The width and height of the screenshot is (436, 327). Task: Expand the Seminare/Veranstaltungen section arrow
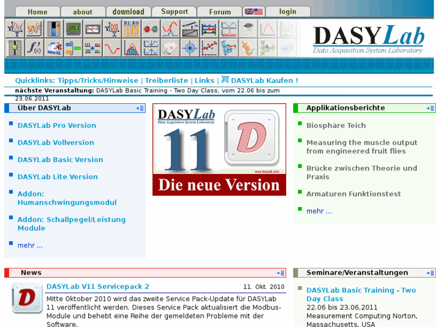[430, 273]
